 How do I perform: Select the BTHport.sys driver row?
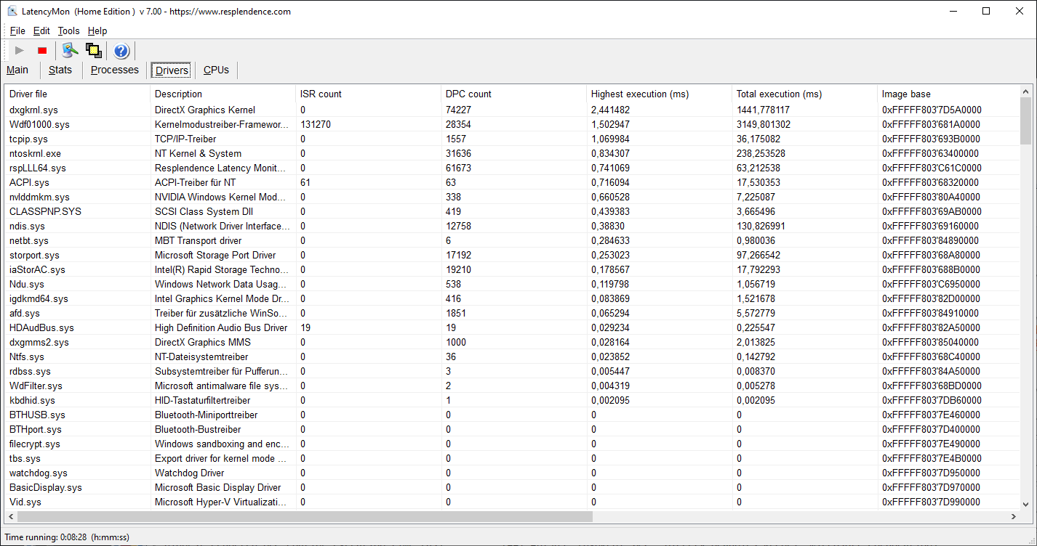pos(512,429)
